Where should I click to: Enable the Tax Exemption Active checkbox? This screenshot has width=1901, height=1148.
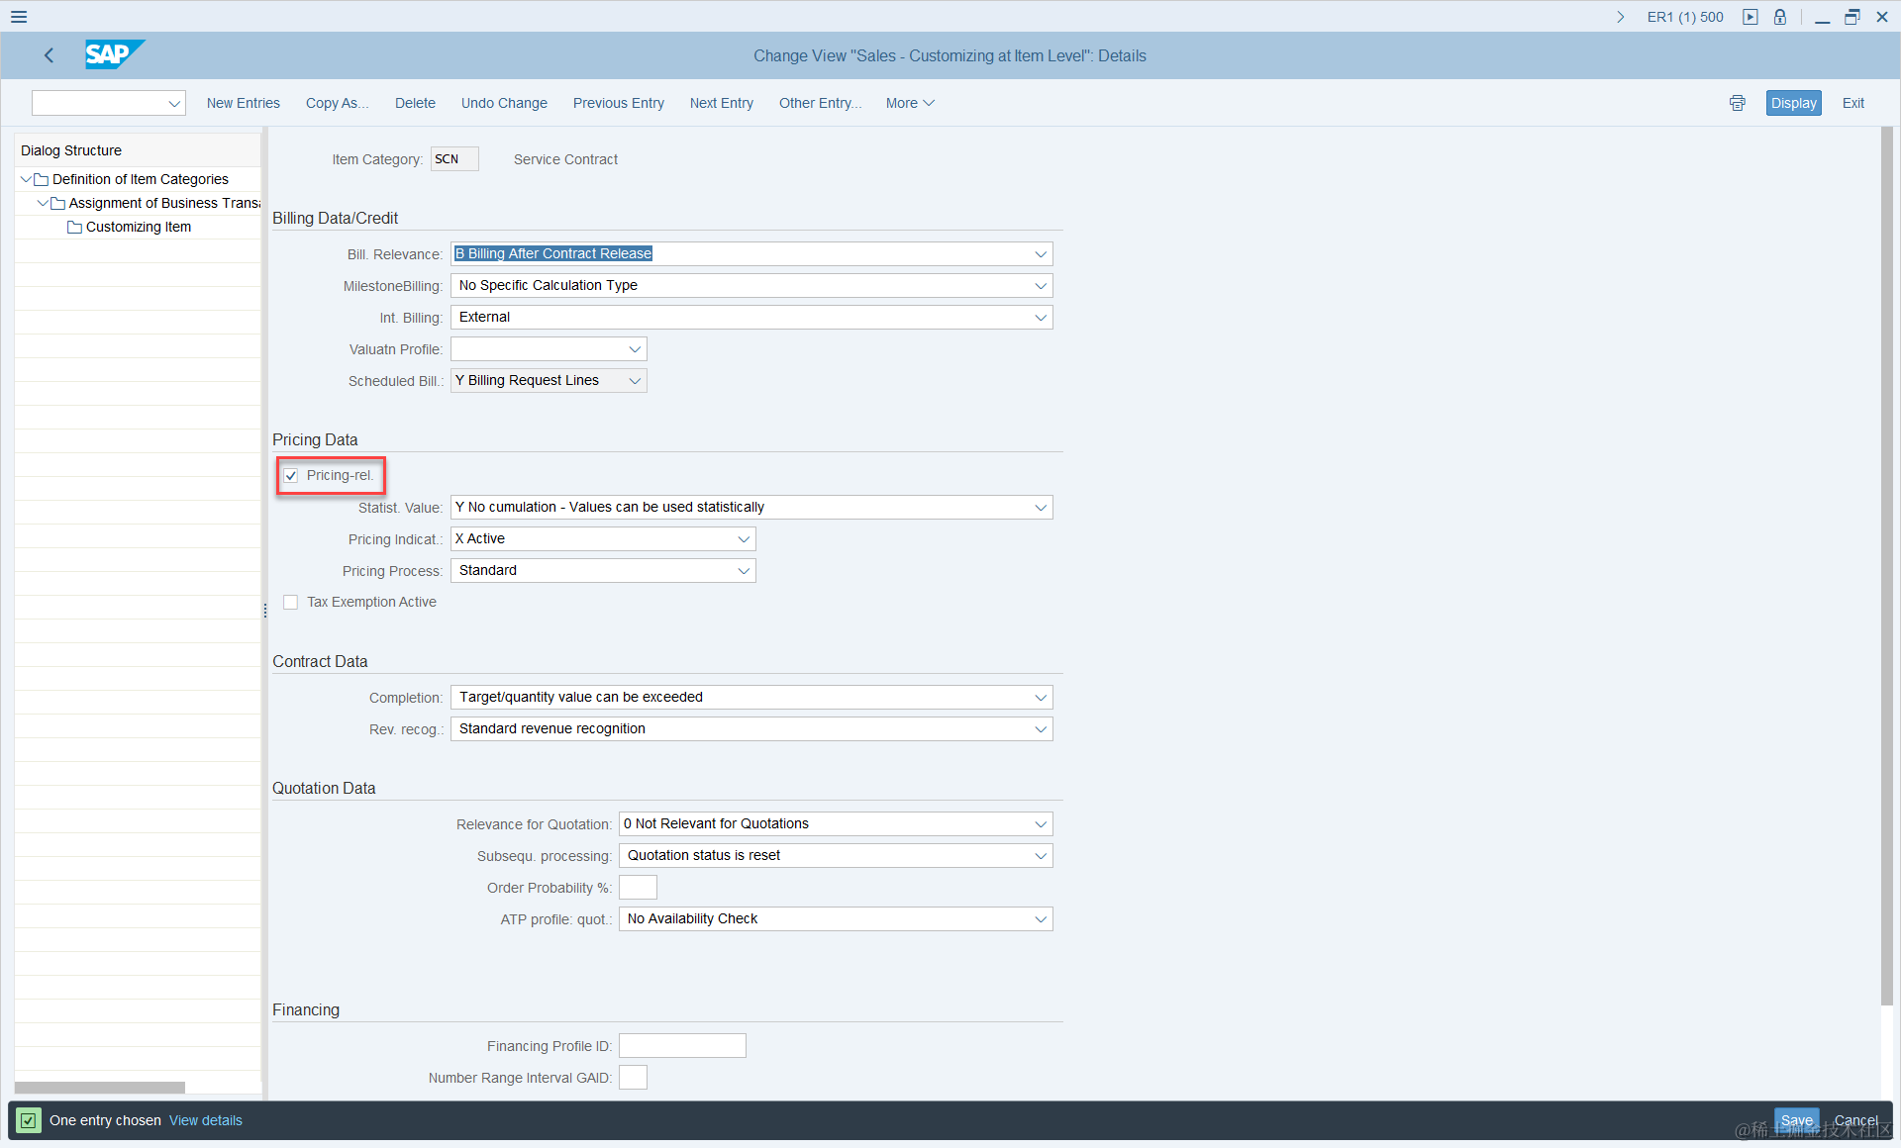291,603
